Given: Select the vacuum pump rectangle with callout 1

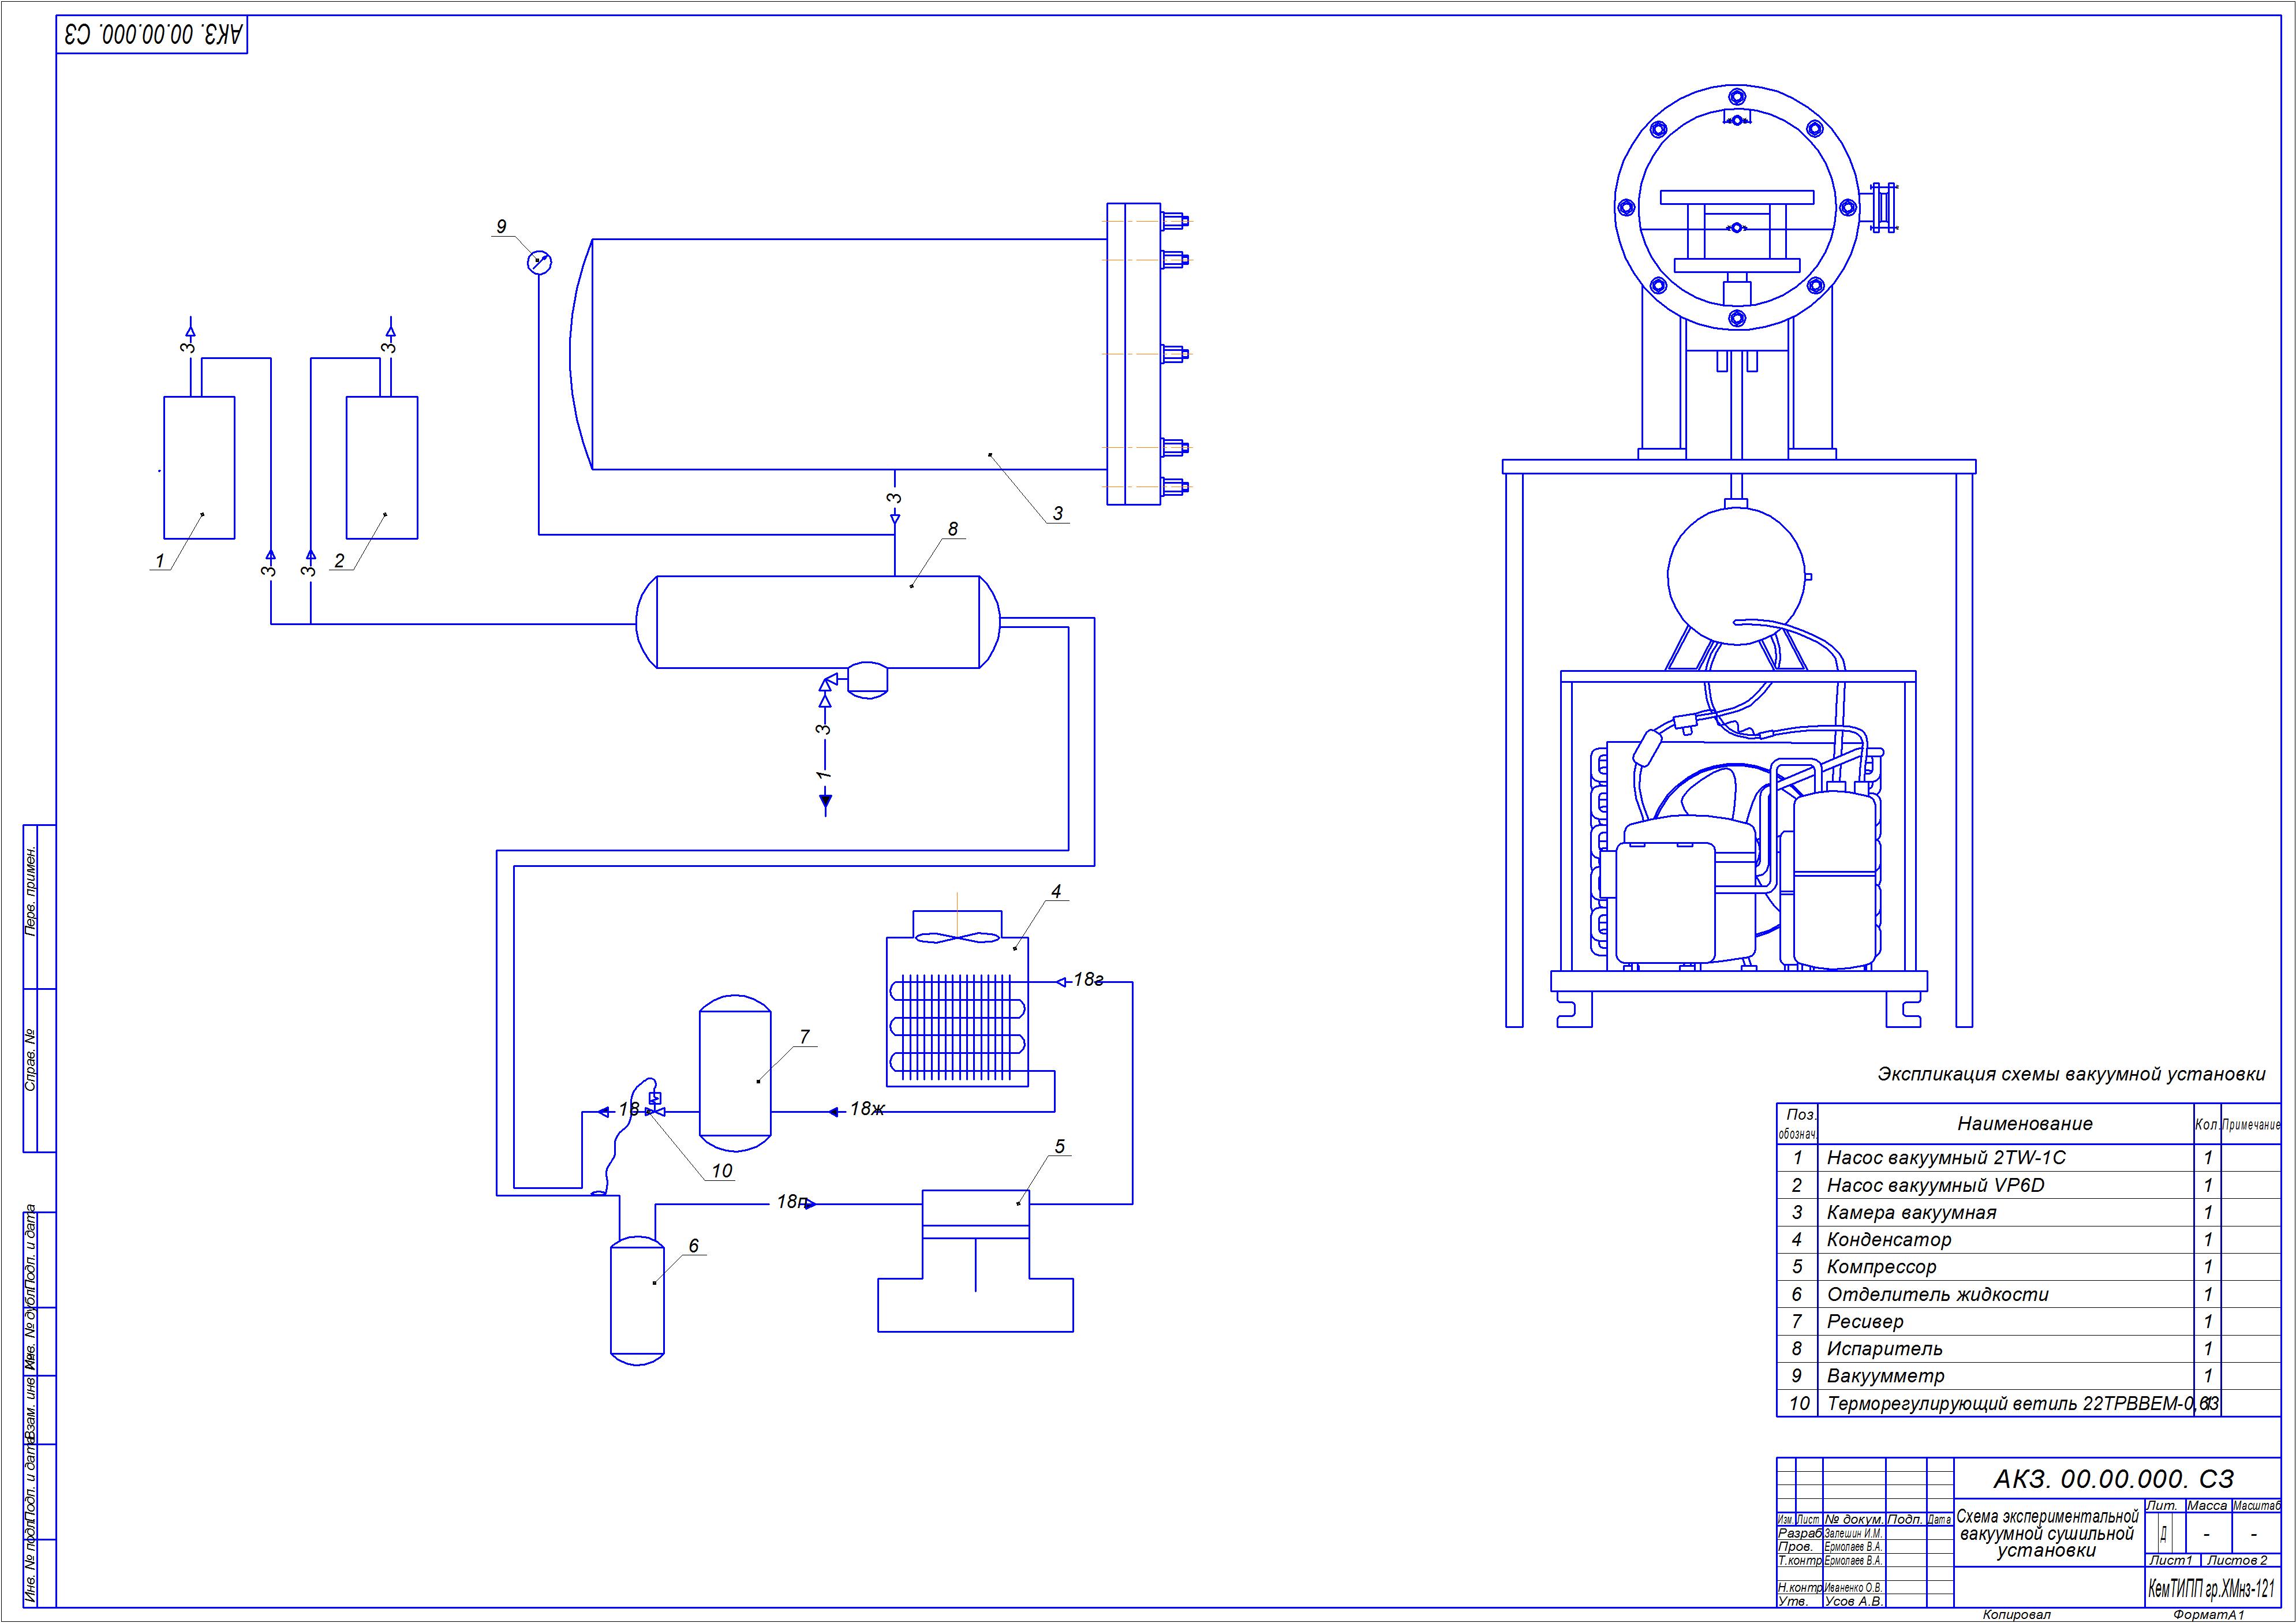Looking at the screenshot, I should [x=199, y=468].
